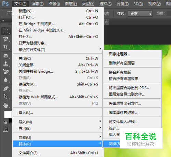The height and width of the screenshot is (157, 171).
Task: Choose 存储为(A)... entry
Action: (x=58, y=84)
